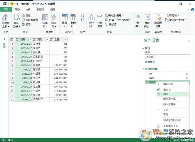Screen dimensions: 195x142
Task: Click the 选择列 choose columns icon
Action: click(x=45, y=18)
